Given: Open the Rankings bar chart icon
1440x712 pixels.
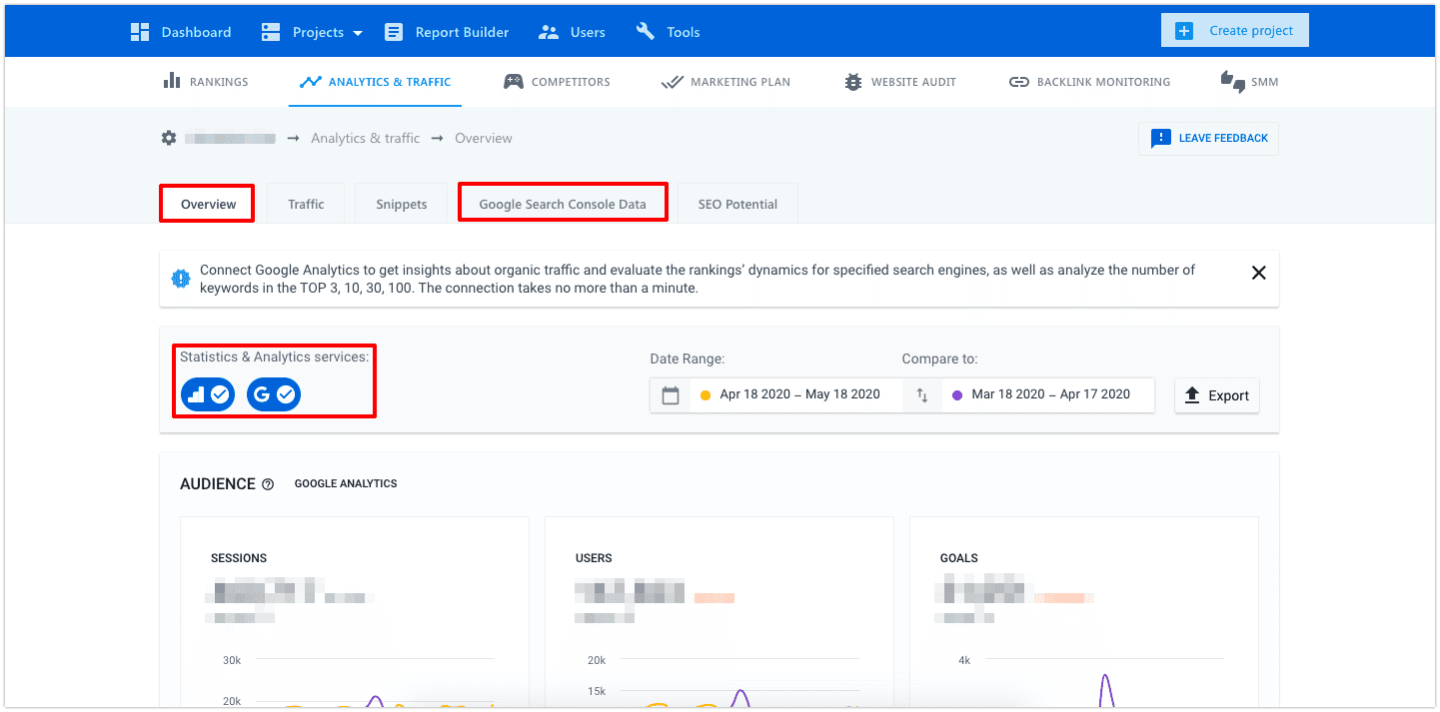Looking at the screenshot, I should pyautogui.click(x=172, y=81).
